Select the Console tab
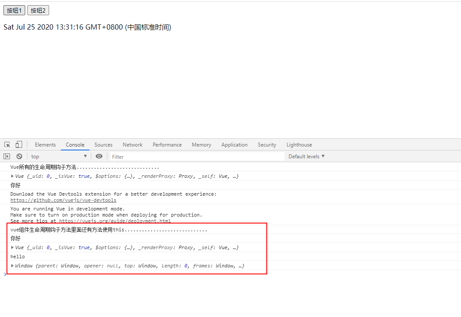This screenshot has height=317, width=461. click(75, 145)
